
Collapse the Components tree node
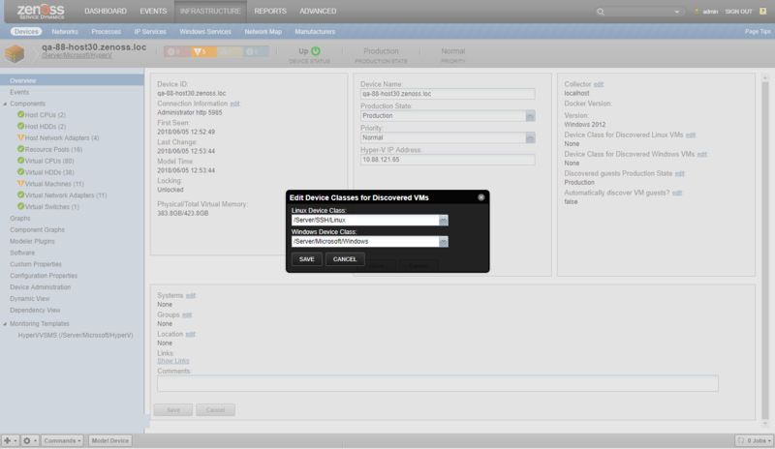5,104
